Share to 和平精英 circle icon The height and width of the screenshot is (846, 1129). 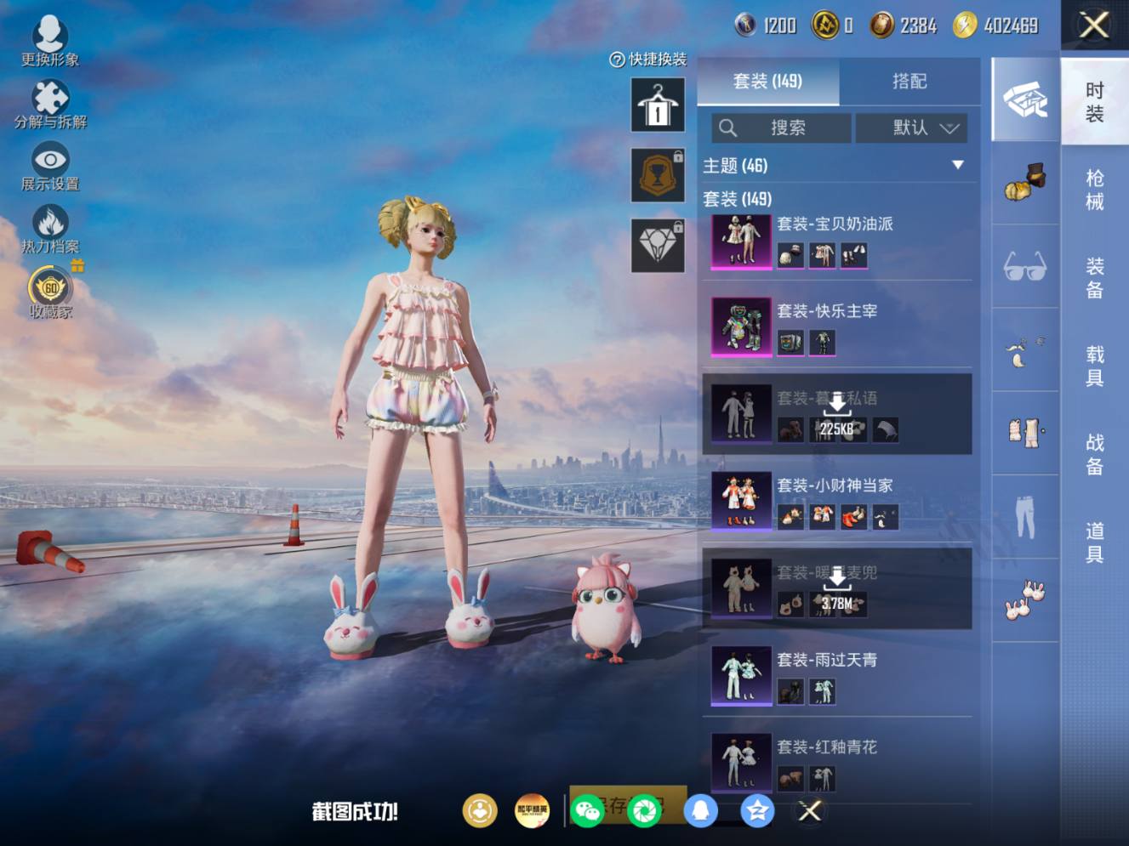533,811
